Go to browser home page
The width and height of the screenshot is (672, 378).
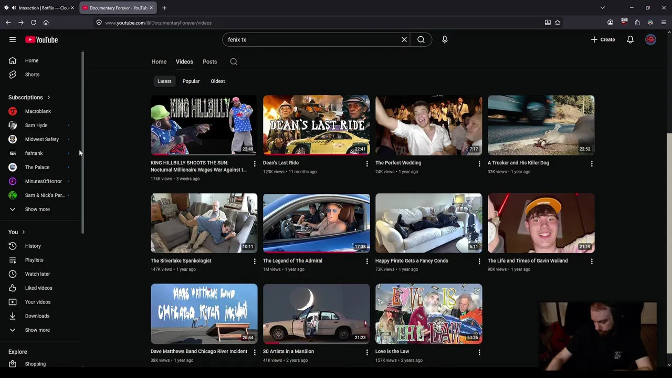pyautogui.click(x=46, y=23)
